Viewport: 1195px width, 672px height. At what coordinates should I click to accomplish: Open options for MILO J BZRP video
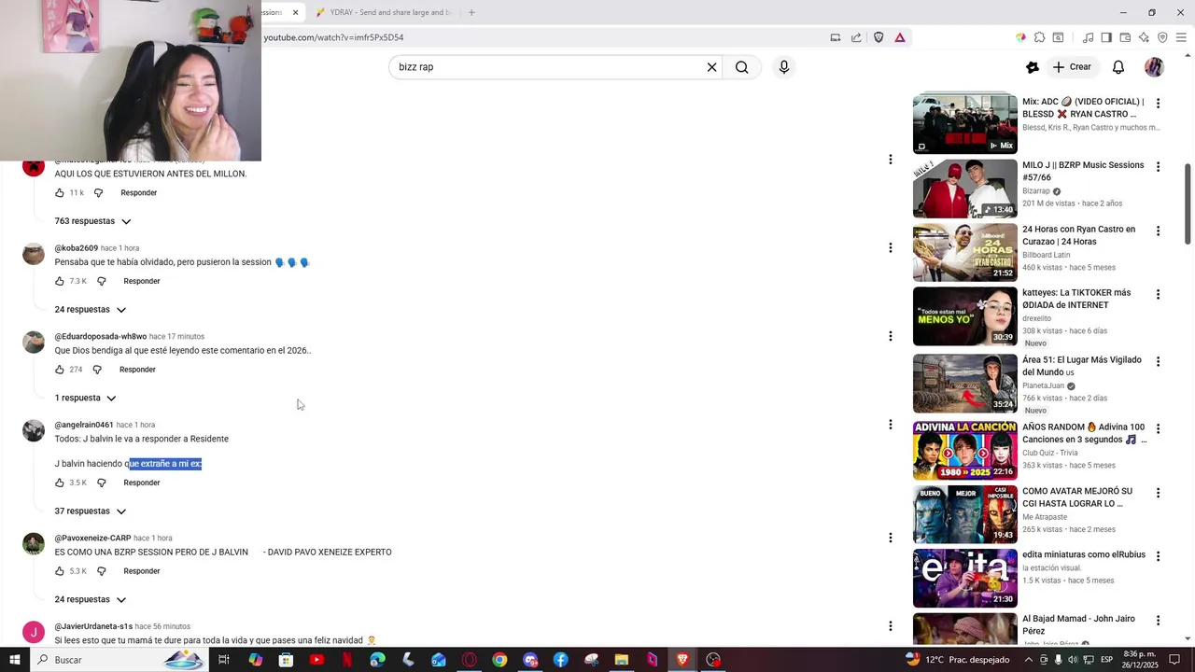1158,167
